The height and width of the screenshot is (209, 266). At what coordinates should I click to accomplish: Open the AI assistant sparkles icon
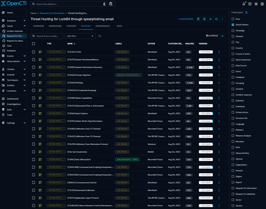click(x=216, y=19)
